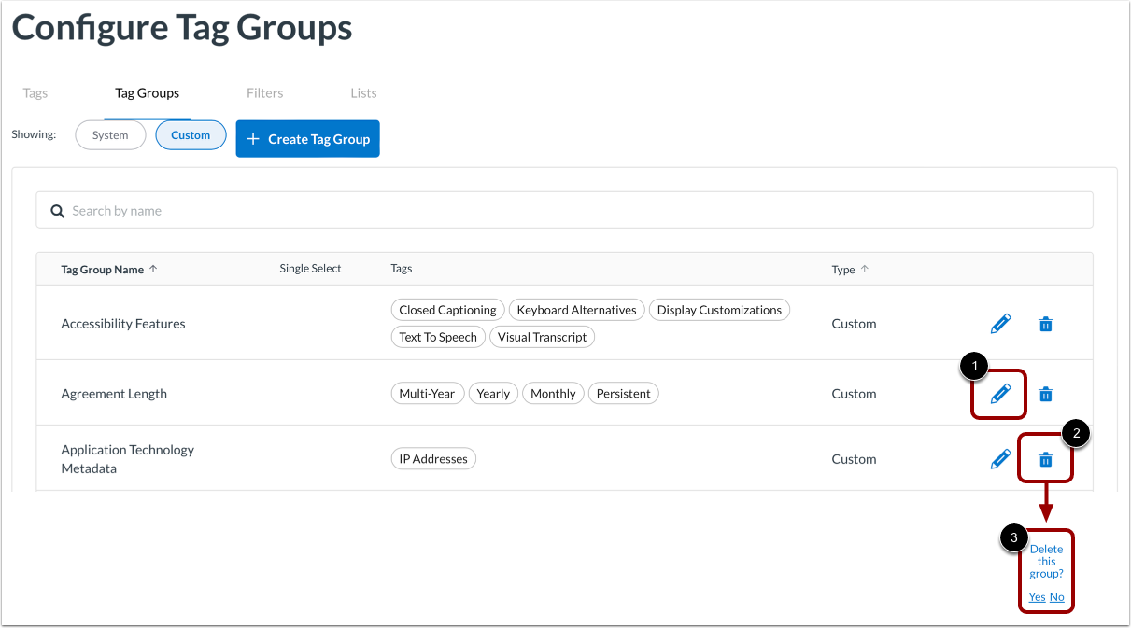Click the Single Select column header
The height and width of the screenshot is (628, 1131).
pos(310,268)
